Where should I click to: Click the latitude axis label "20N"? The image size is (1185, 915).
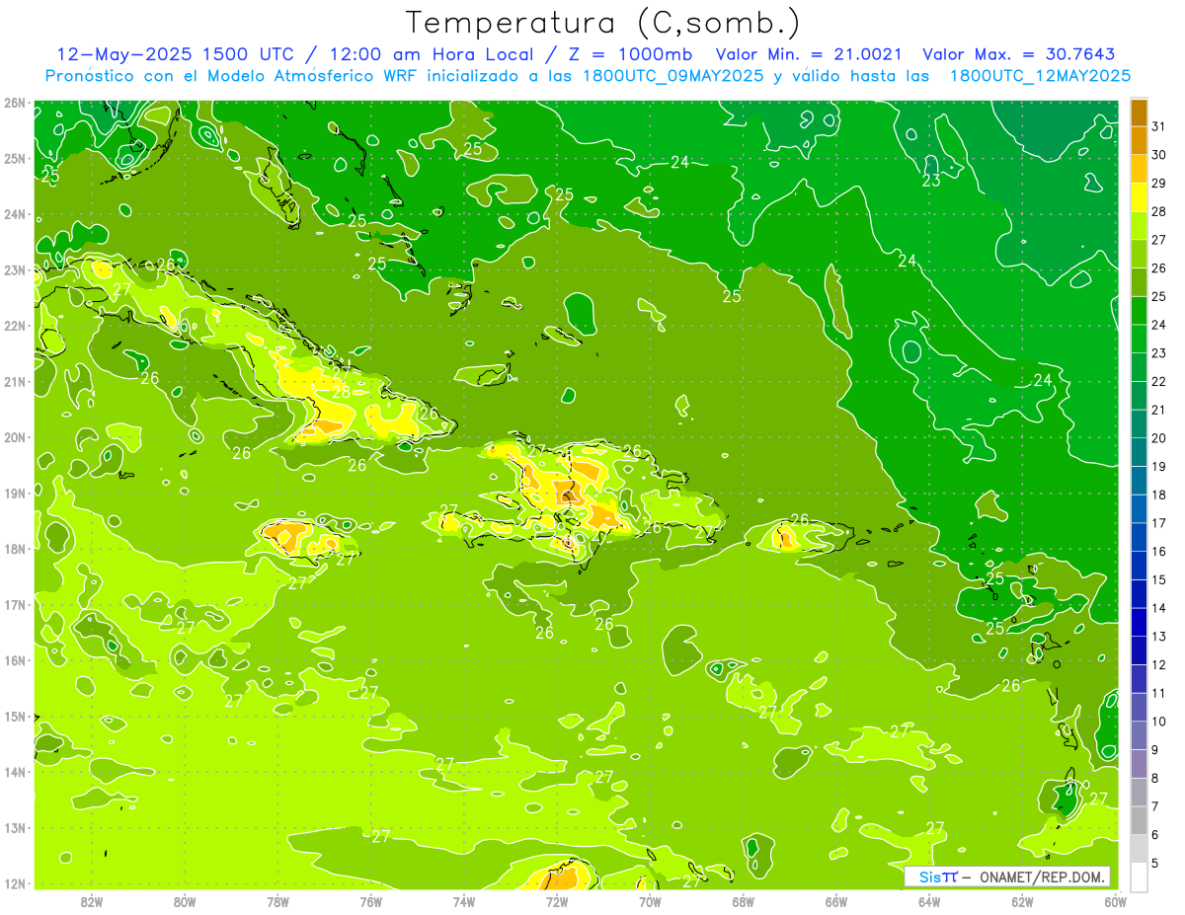[15, 437]
